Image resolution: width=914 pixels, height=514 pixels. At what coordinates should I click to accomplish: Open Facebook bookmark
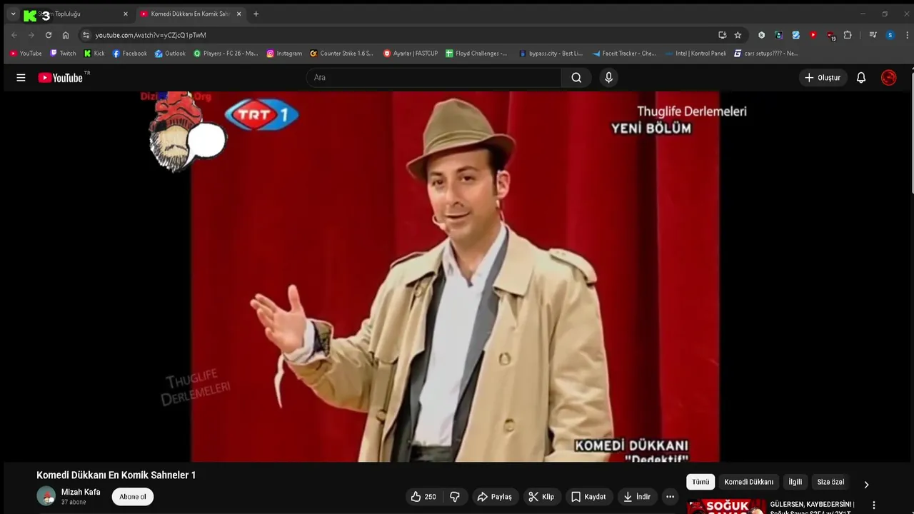point(130,54)
